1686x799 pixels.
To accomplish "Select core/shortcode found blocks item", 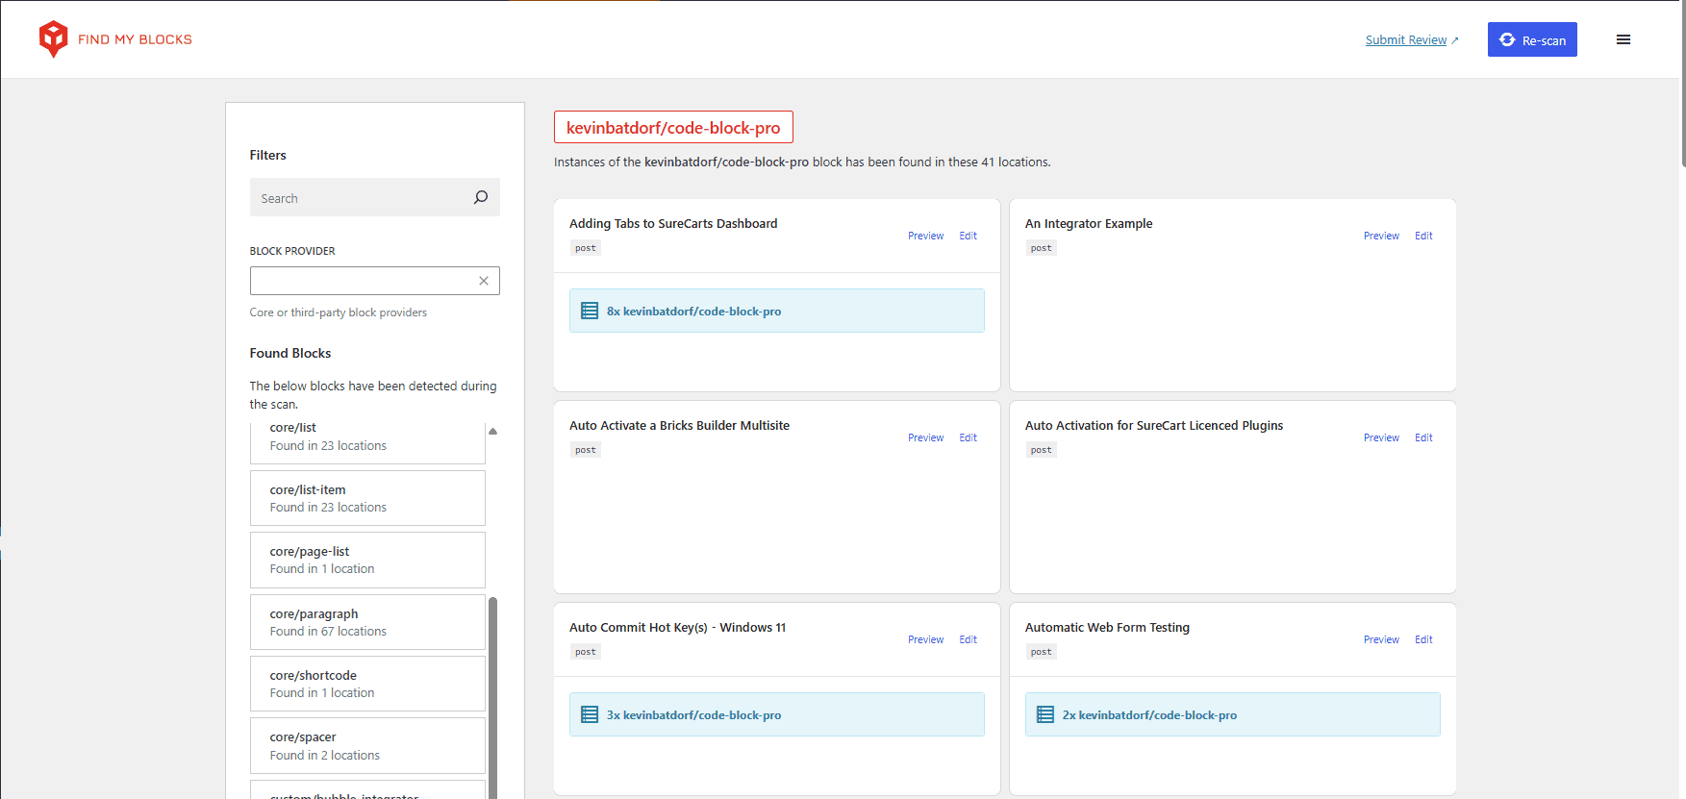I will click(367, 684).
